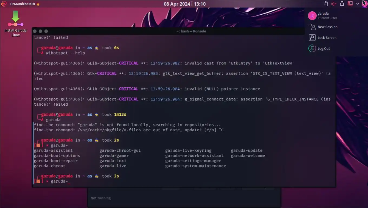Click the garuda-live completion

pyautogui.click(x=113, y=166)
